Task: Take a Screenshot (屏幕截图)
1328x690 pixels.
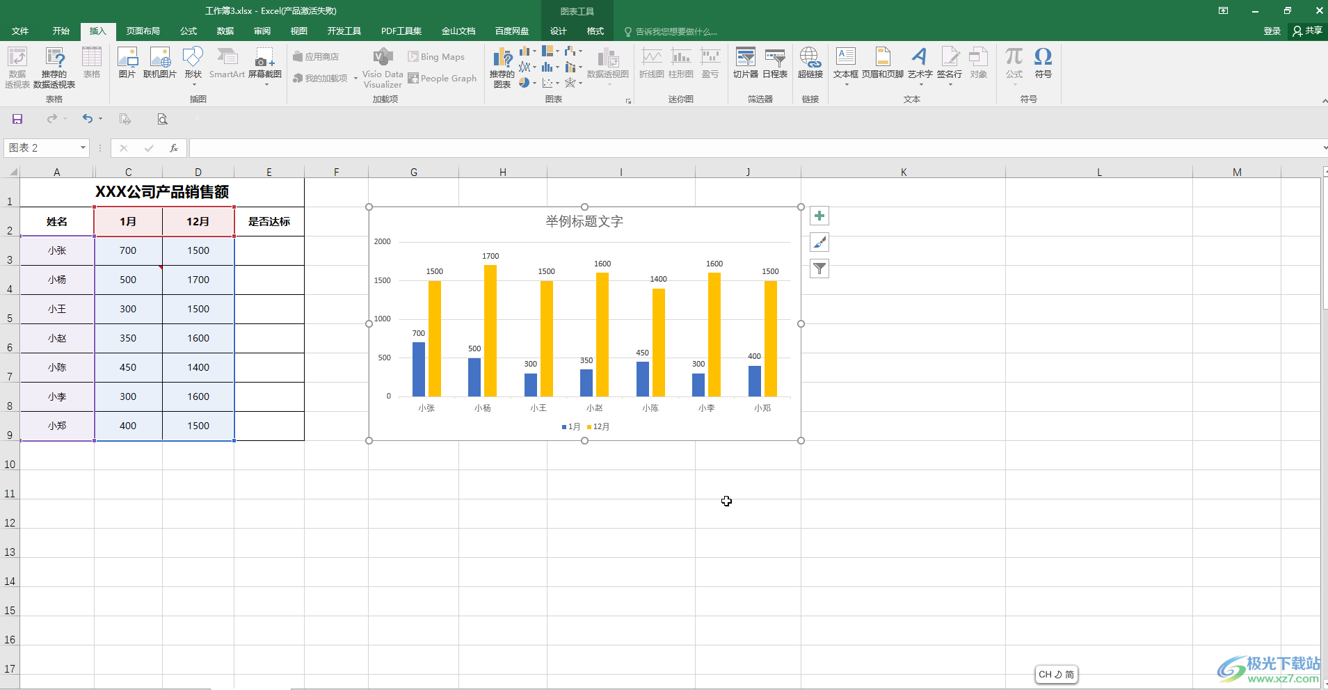Action: tap(264, 66)
